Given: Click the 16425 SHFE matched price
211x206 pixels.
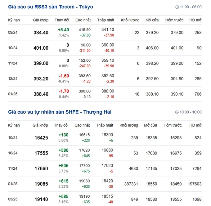Looking at the screenshot, I should click(x=41, y=138).
